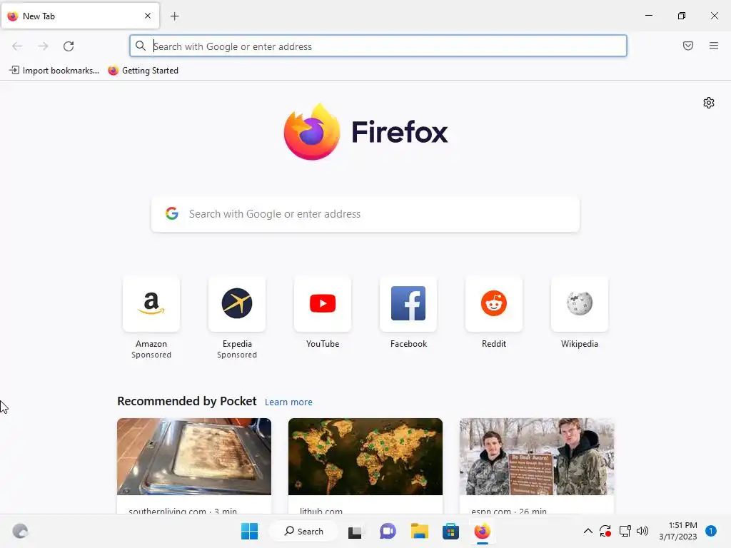
Task: Open a new tab with plus button
Action: (x=174, y=16)
